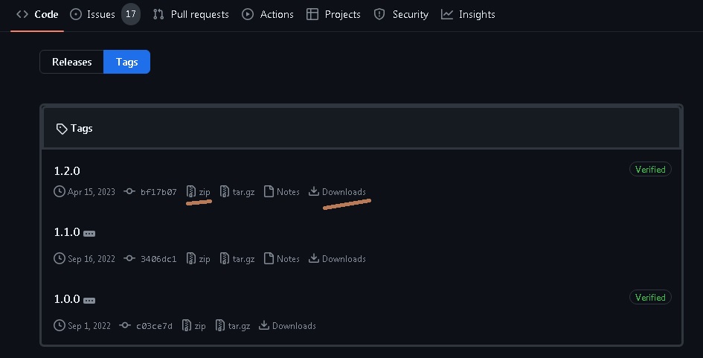The width and height of the screenshot is (703, 358).
Task: Expand ellipsis next to tag 1.1.0
Action: pos(89,233)
